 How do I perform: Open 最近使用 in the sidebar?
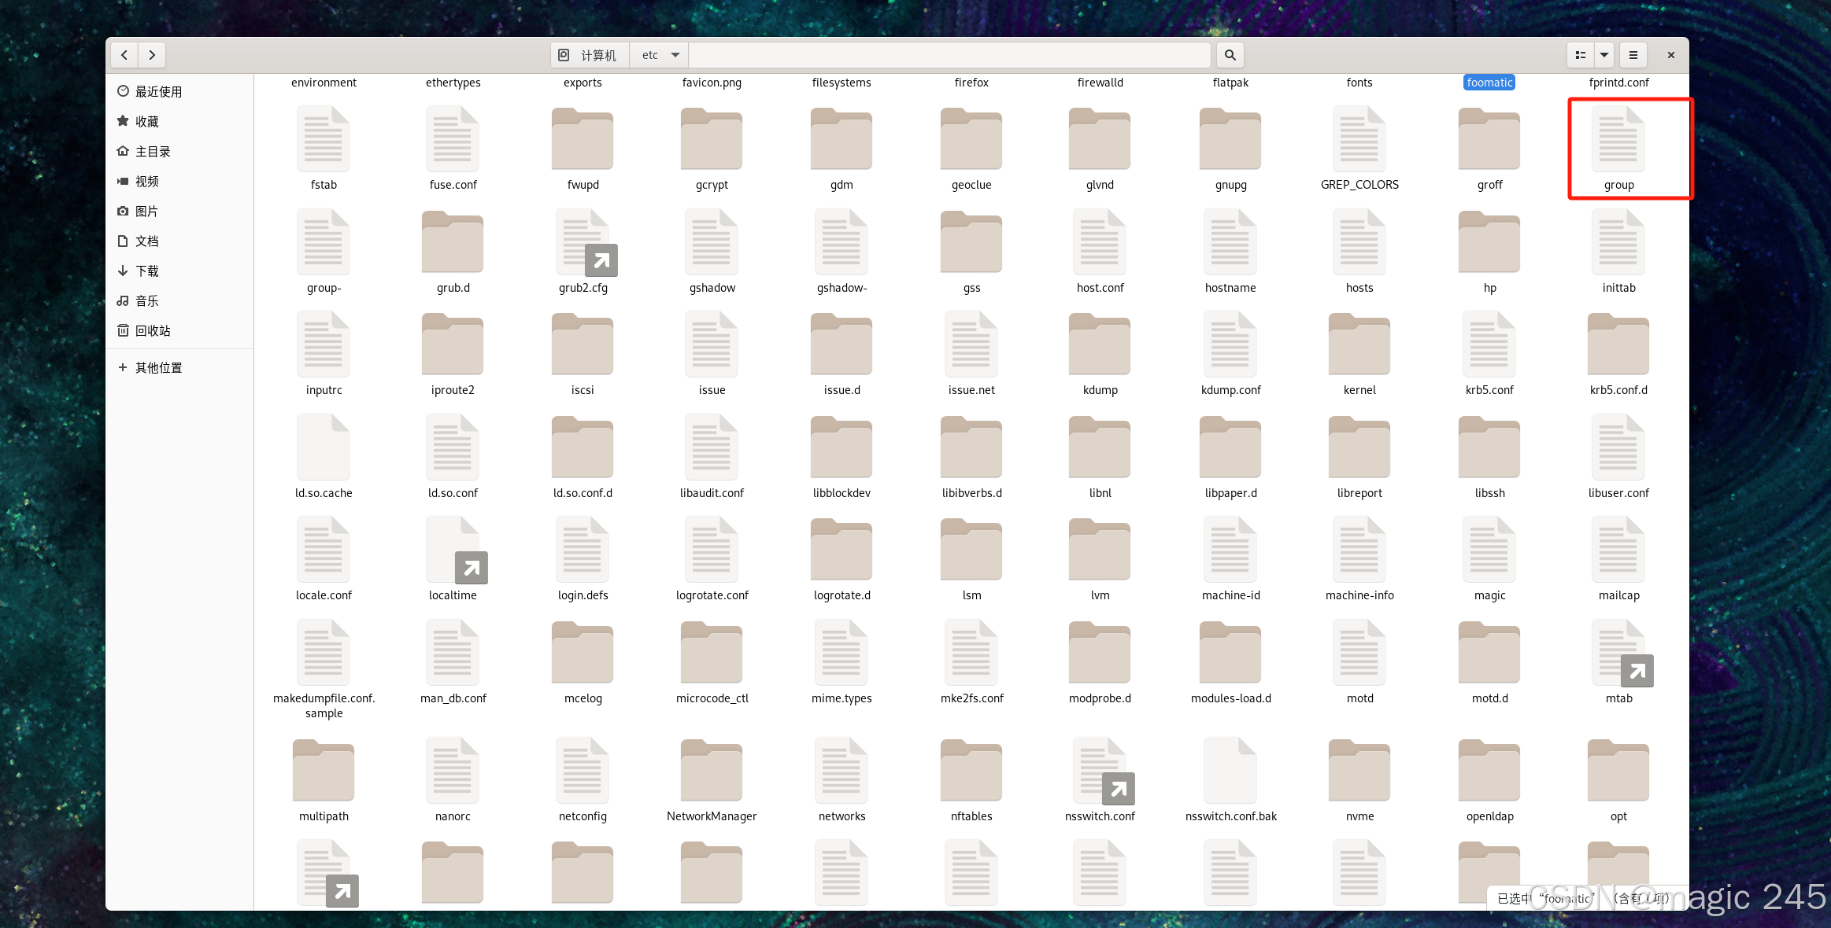pos(158,92)
